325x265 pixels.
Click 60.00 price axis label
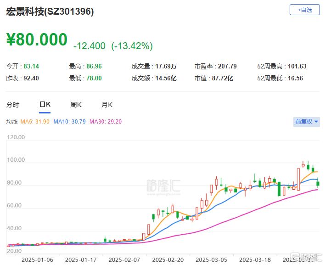14,205
